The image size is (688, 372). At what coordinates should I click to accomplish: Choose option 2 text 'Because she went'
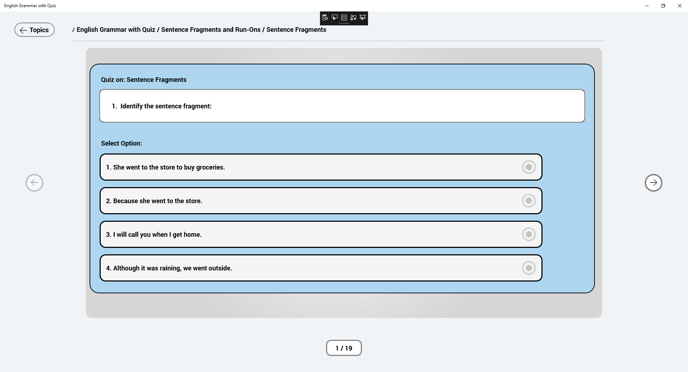pos(154,201)
